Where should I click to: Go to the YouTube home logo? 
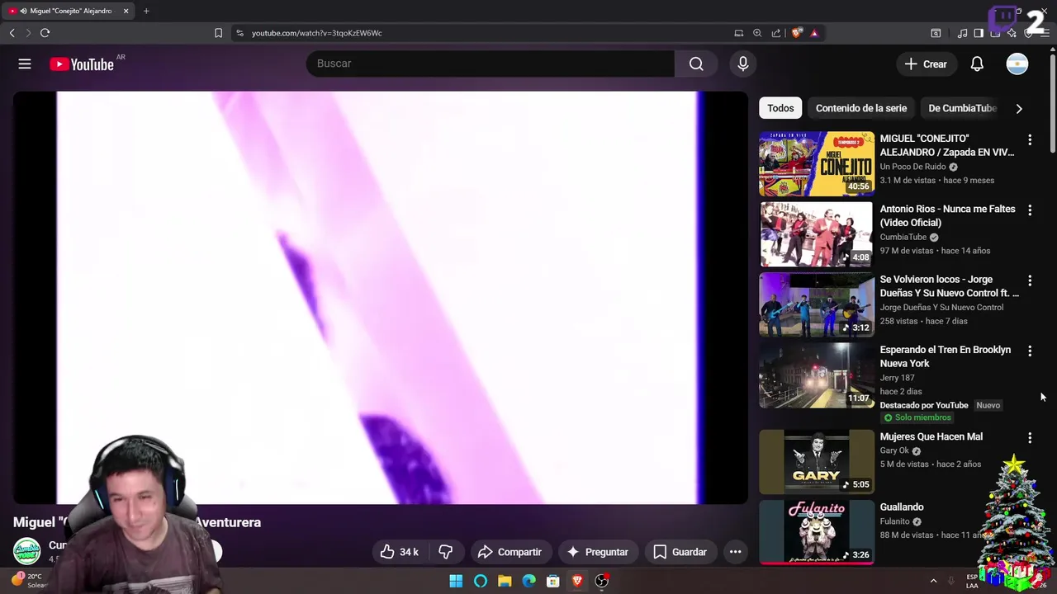click(82, 64)
